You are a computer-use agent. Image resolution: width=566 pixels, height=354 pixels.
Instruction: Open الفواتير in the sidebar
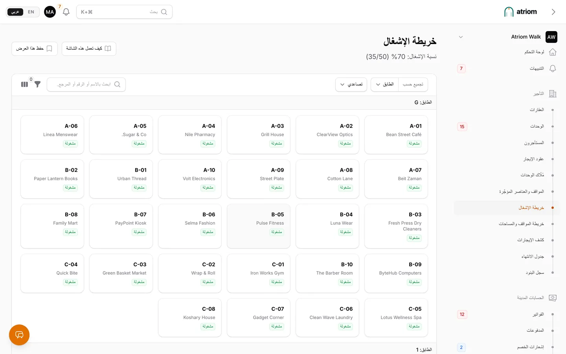pyautogui.click(x=506, y=314)
